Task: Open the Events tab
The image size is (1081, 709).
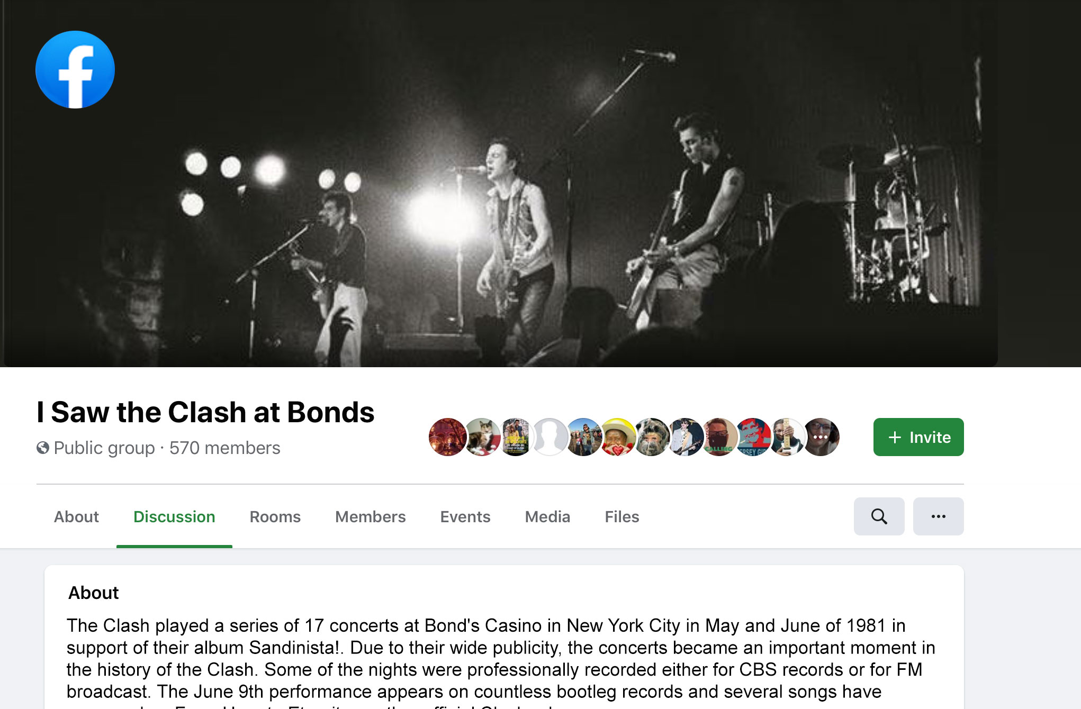Action: coord(465,516)
